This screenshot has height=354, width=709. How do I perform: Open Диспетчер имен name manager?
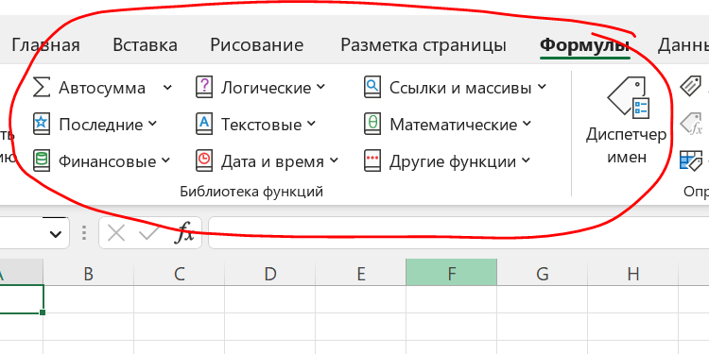click(626, 121)
